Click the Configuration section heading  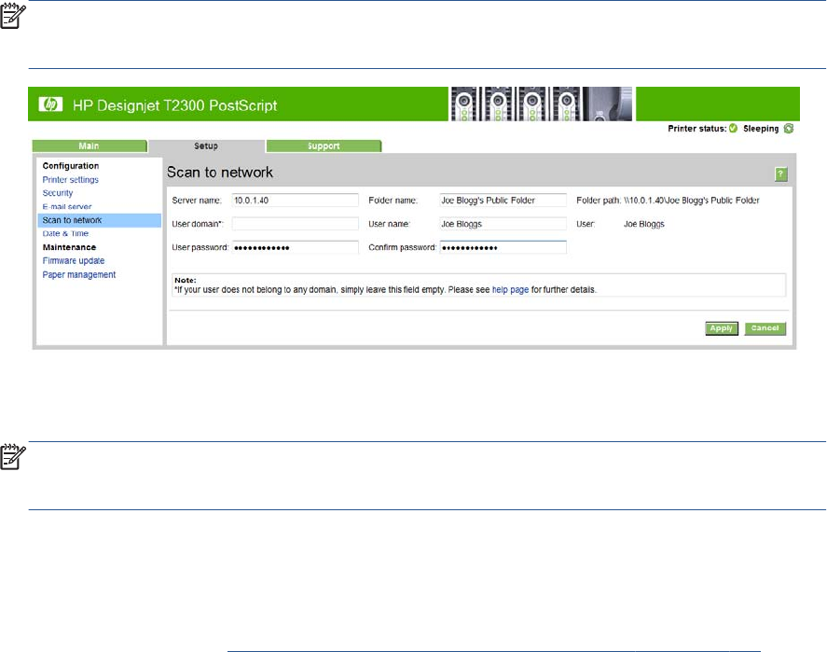point(71,166)
